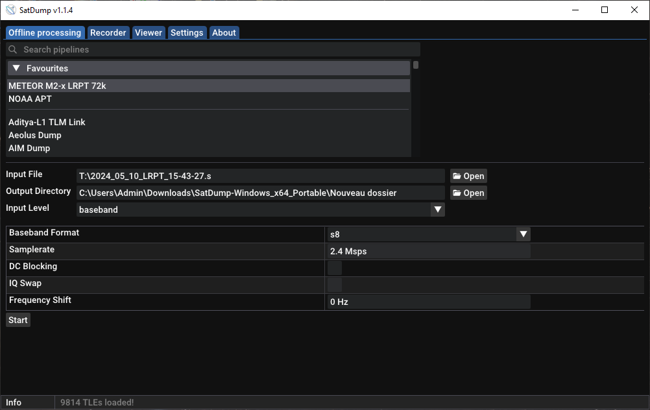The height and width of the screenshot is (410, 650).
Task: Switch to the Recorder tab
Action: pos(108,32)
